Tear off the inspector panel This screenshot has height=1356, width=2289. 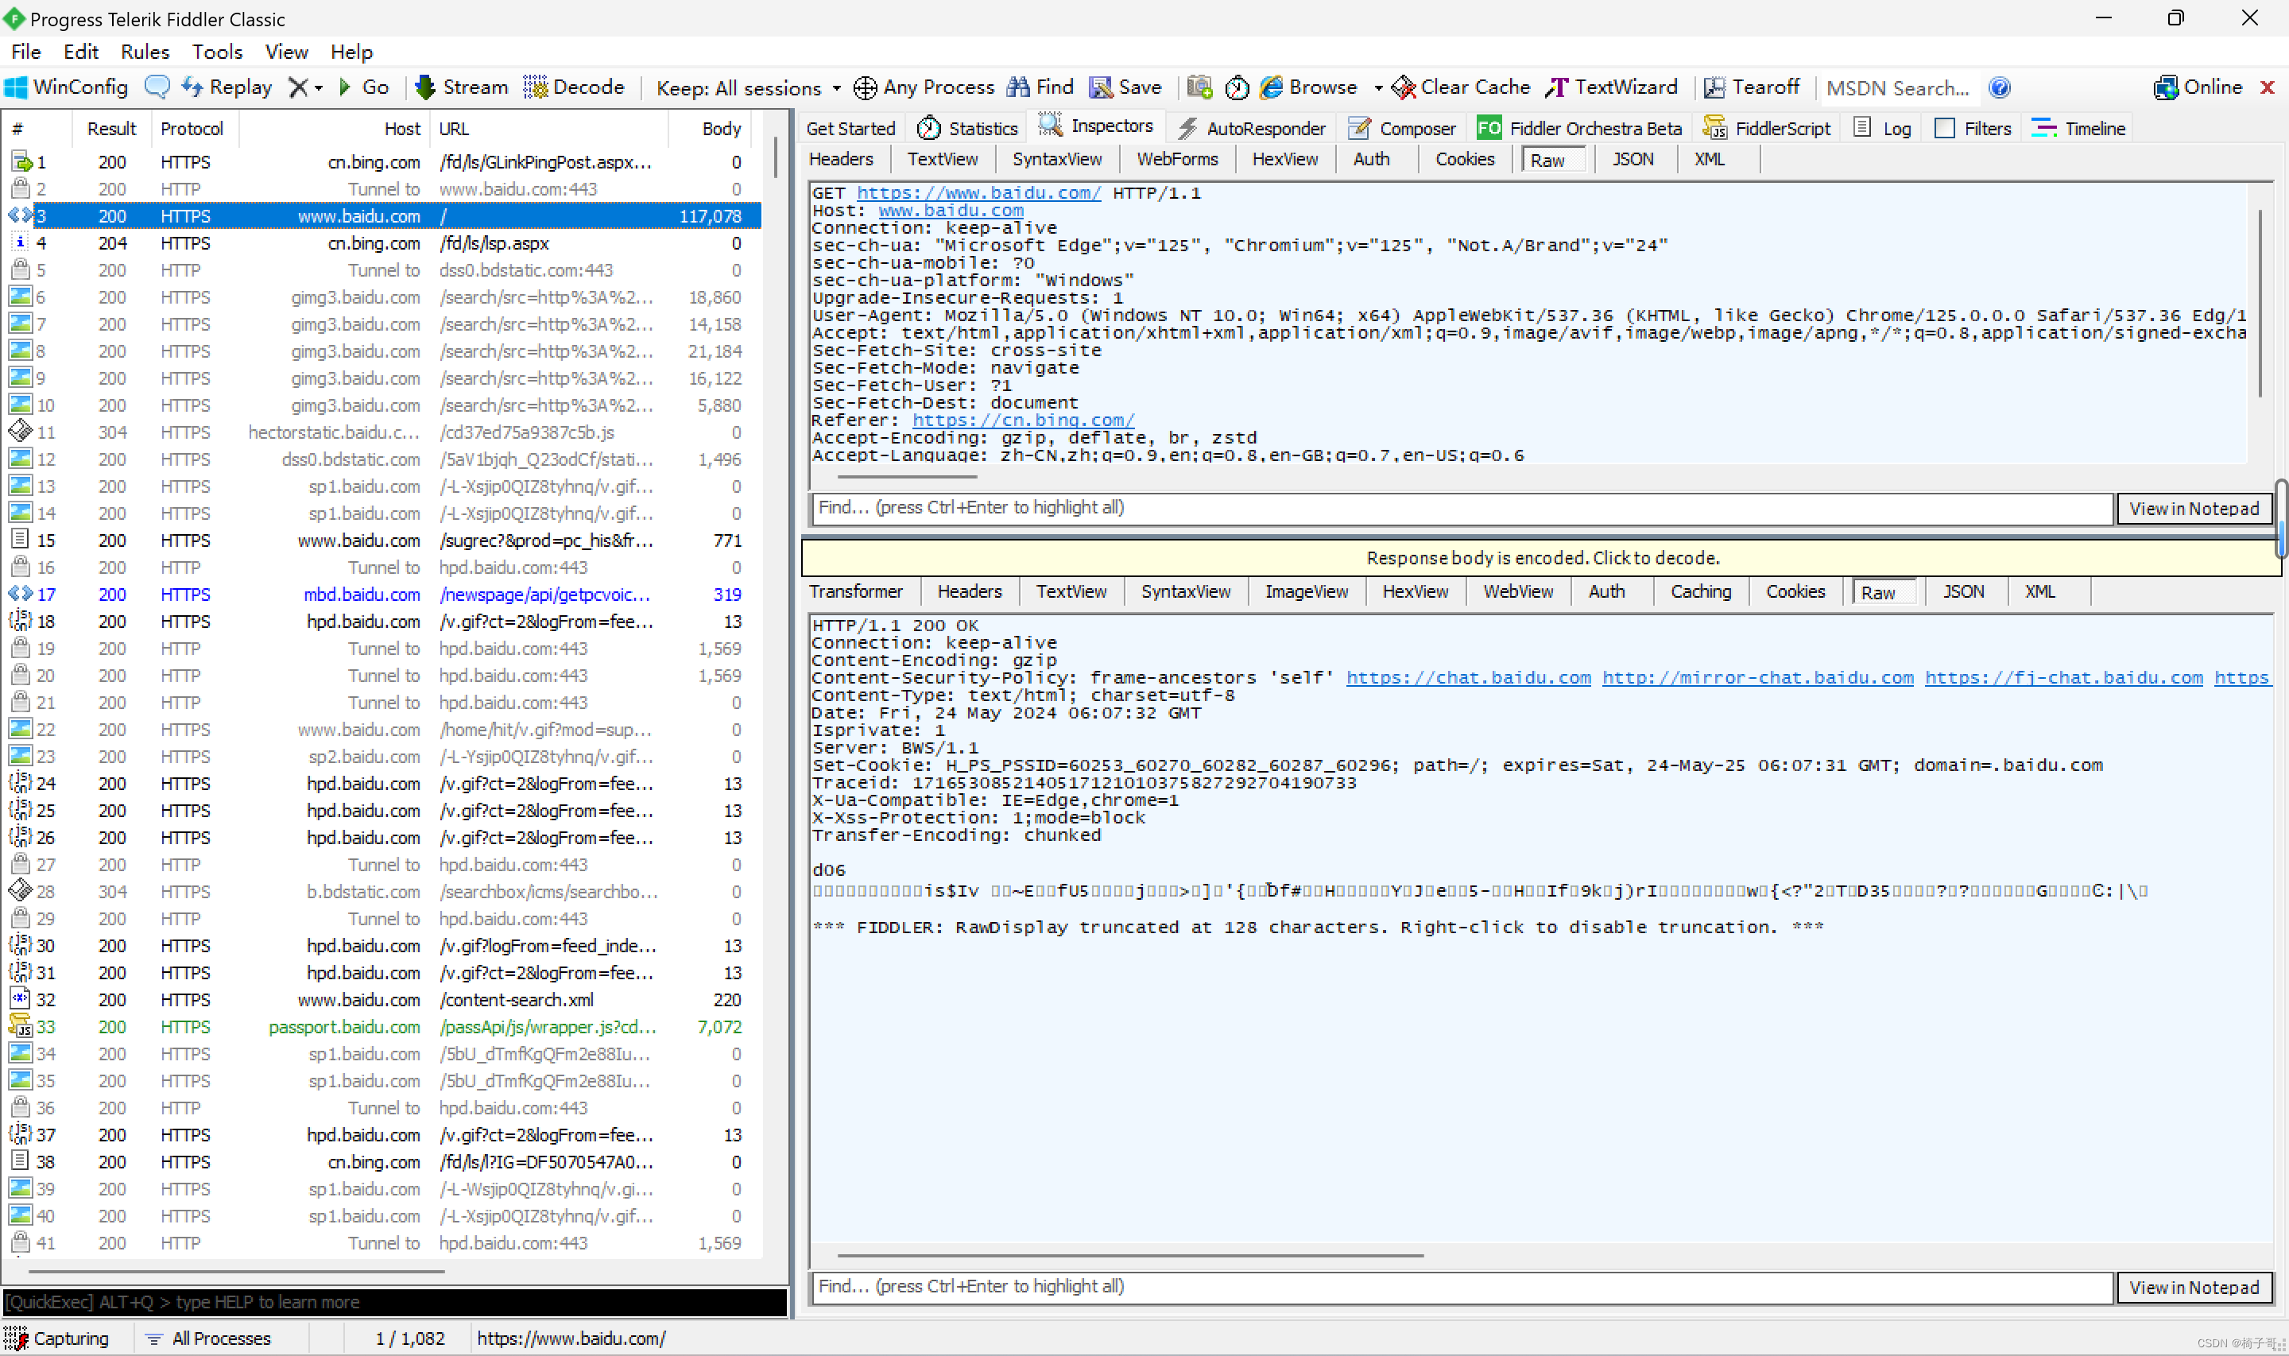coord(1751,87)
